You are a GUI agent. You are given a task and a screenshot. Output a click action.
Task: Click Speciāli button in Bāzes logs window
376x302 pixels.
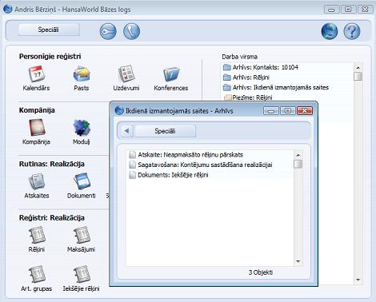tap(49, 30)
